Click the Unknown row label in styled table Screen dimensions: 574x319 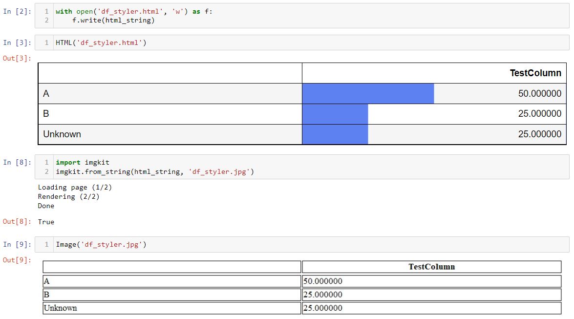point(62,134)
